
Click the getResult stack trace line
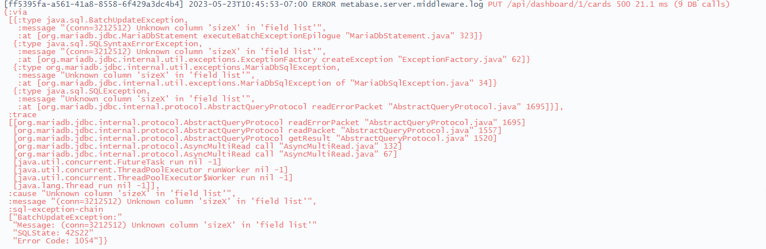(x=255, y=138)
